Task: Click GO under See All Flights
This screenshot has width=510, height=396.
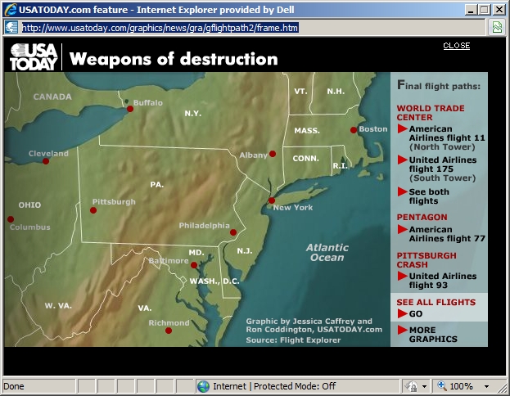Action: 416,313
